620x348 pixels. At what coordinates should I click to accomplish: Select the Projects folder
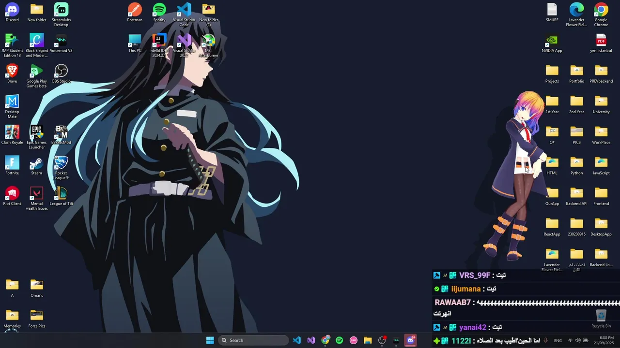point(552,73)
